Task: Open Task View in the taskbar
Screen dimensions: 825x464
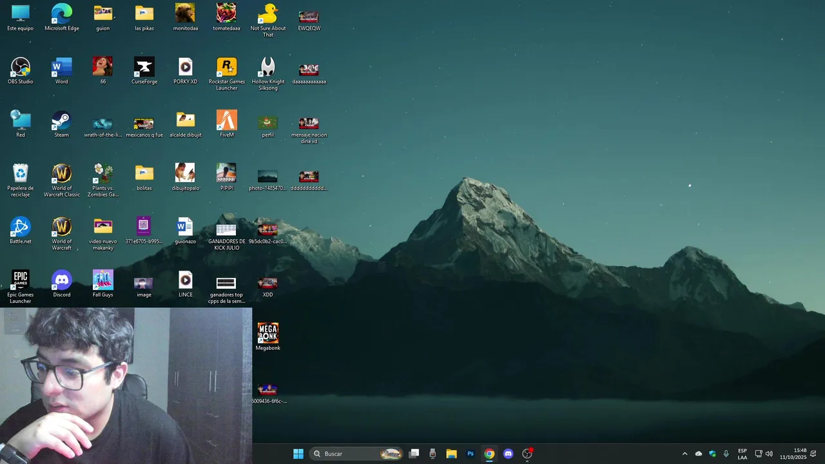Action: point(414,454)
